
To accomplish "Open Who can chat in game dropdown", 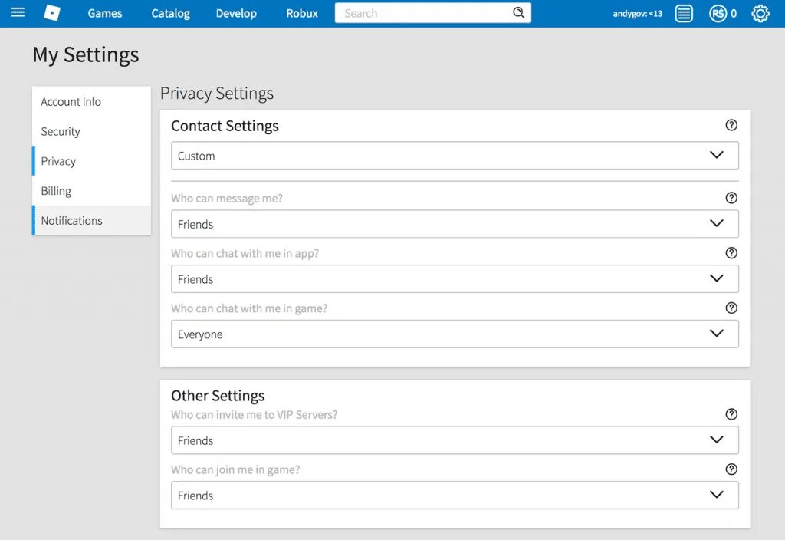I will point(455,334).
